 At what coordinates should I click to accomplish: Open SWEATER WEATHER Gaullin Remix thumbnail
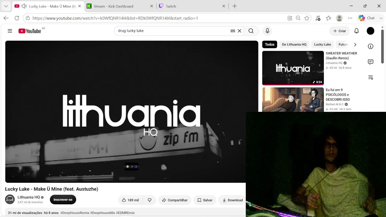click(x=293, y=68)
